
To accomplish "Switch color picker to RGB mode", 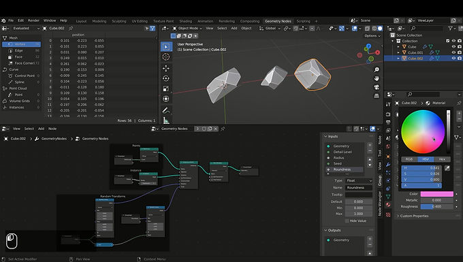I will pos(409,159).
